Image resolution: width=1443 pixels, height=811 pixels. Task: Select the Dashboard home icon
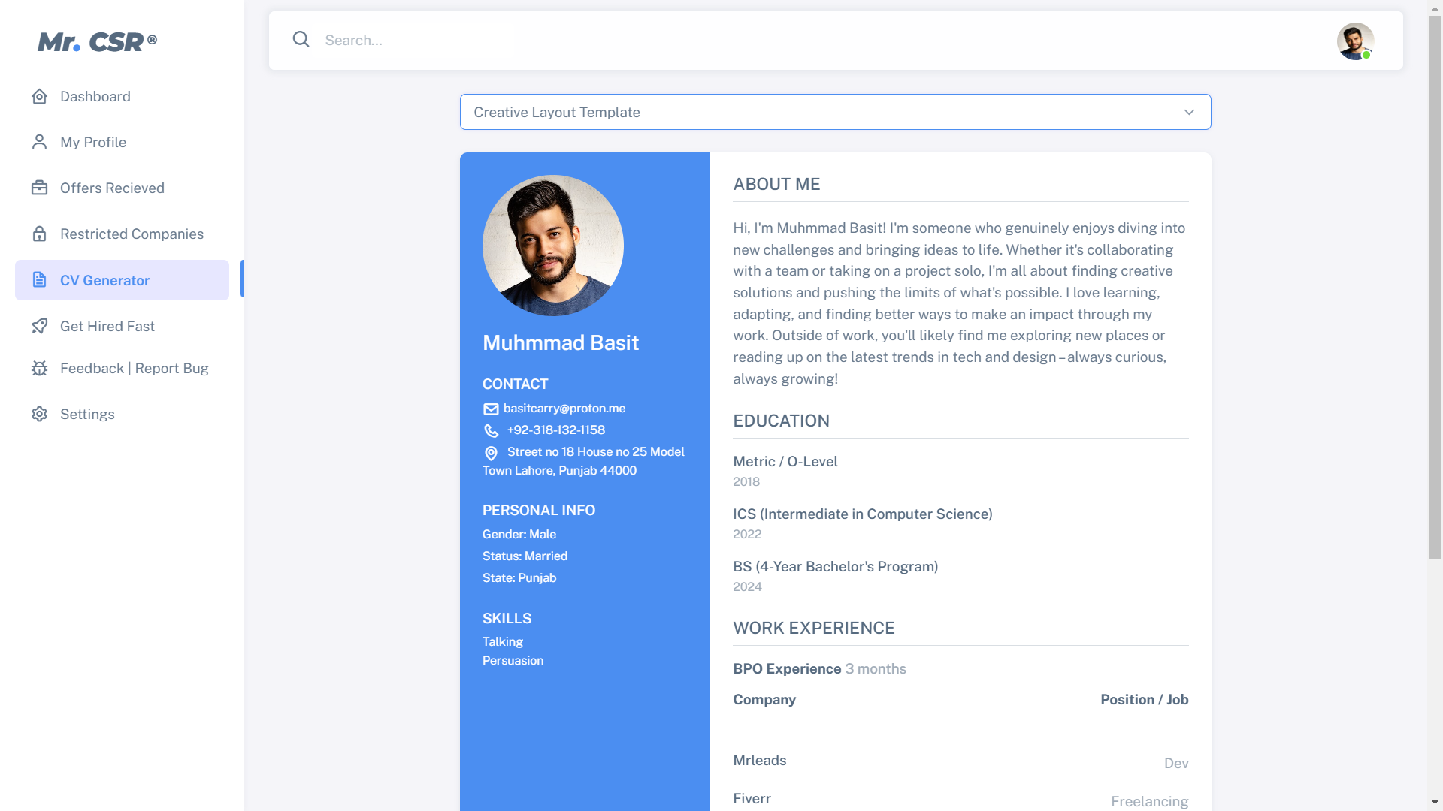[39, 96]
